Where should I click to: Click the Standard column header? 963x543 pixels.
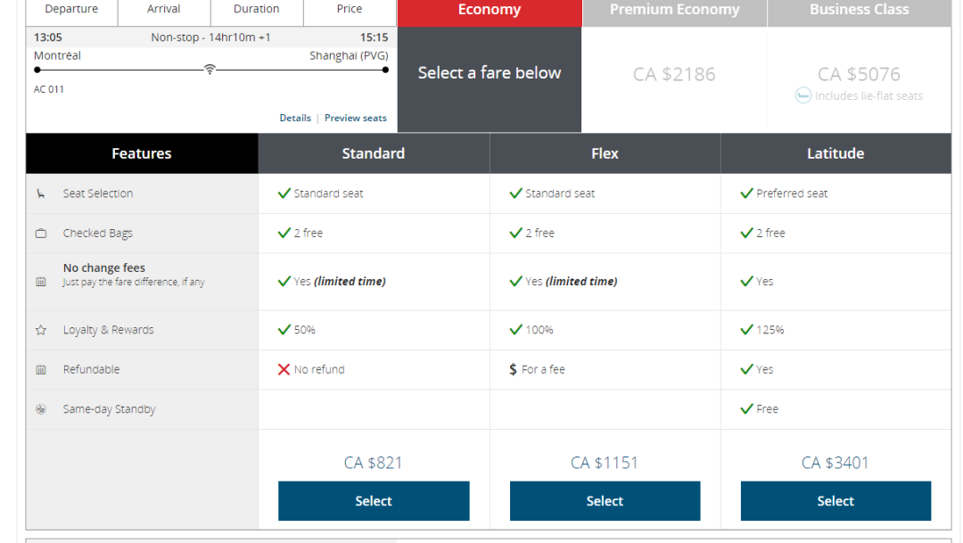[374, 153]
